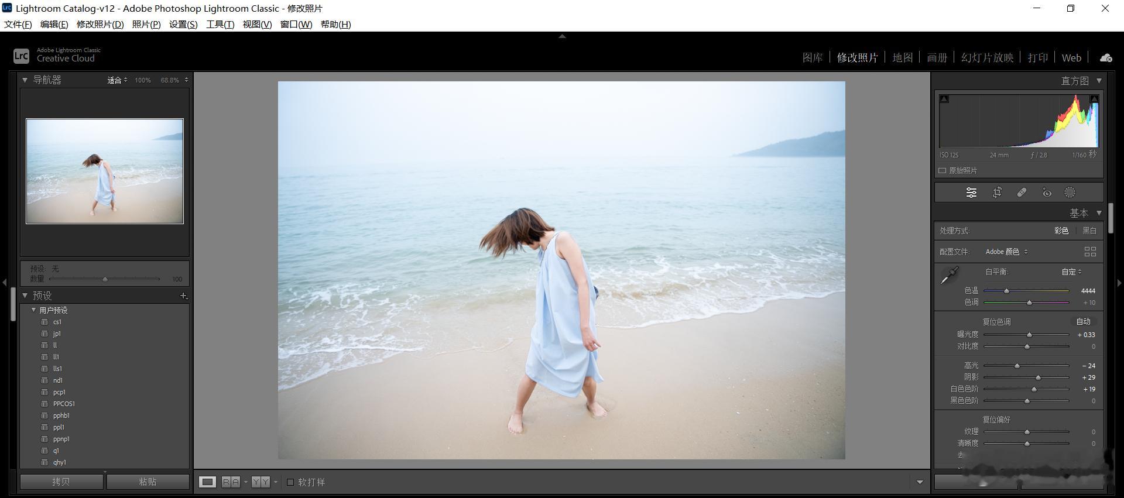Open the Adobe 颜色 profile dropdown
This screenshot has height=498, width=1124.
1006,252
